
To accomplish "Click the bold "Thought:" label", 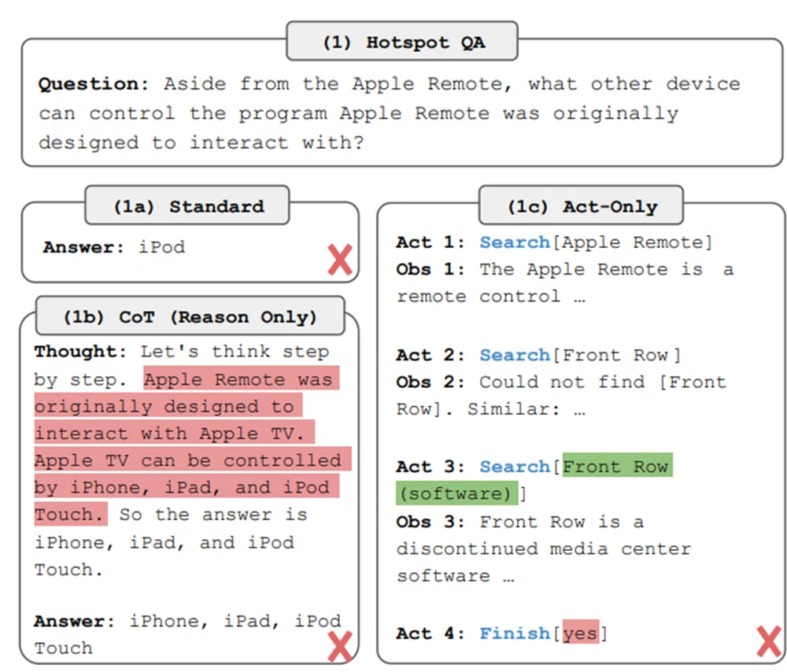I will [x=80, y=352].
